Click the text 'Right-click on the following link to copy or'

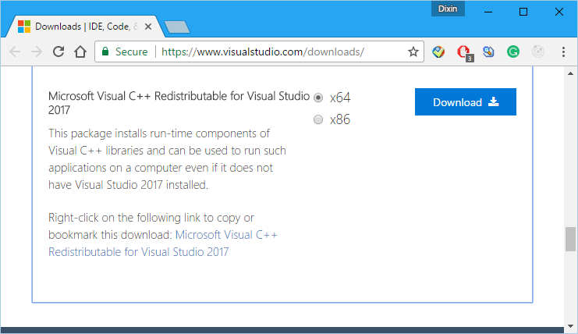click(151, 218)
